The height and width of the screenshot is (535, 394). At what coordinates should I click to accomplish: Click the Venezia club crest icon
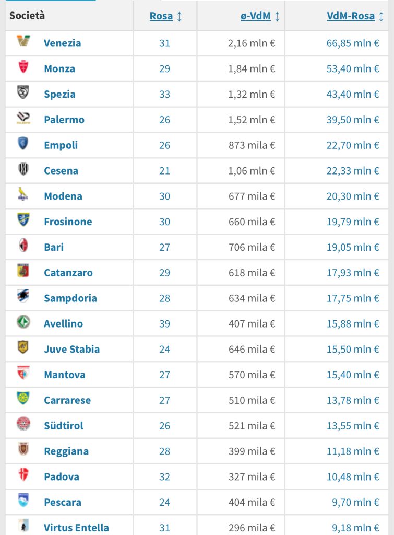(x=23, y=41)
